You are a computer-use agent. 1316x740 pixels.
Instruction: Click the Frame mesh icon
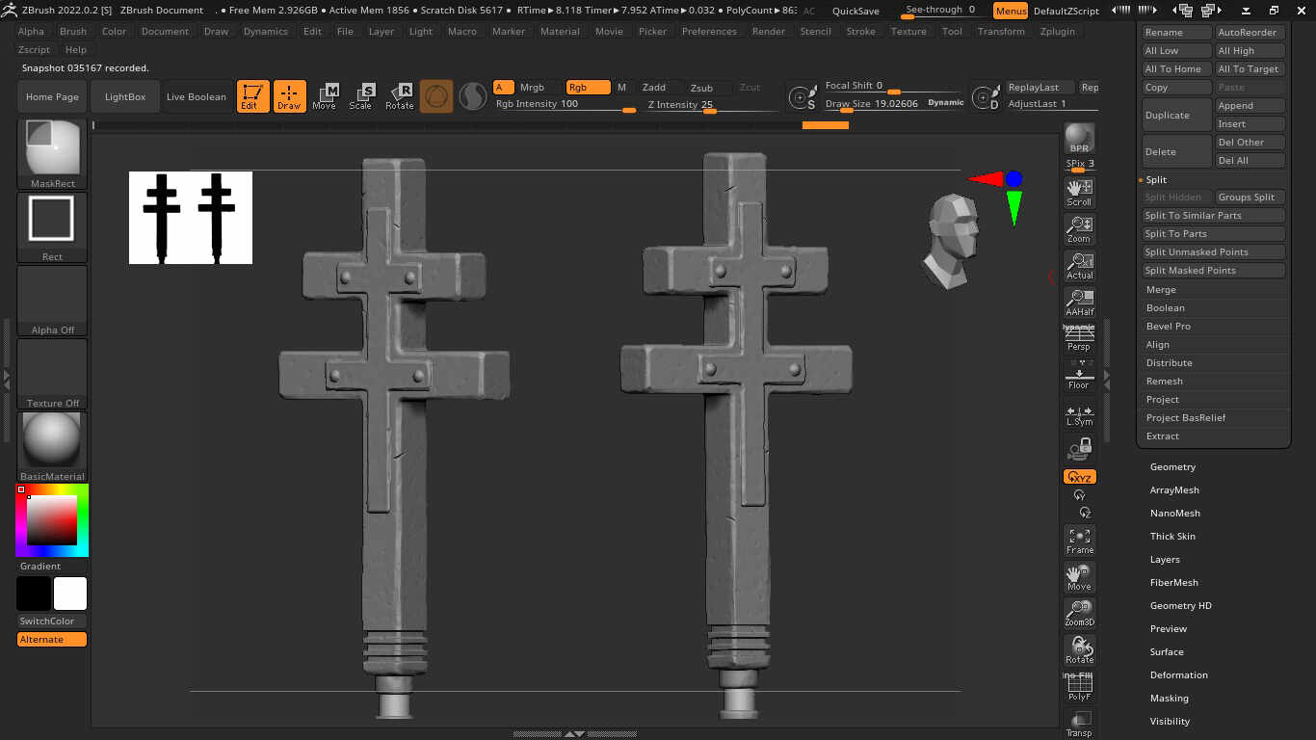click(x=1079, y=541)
